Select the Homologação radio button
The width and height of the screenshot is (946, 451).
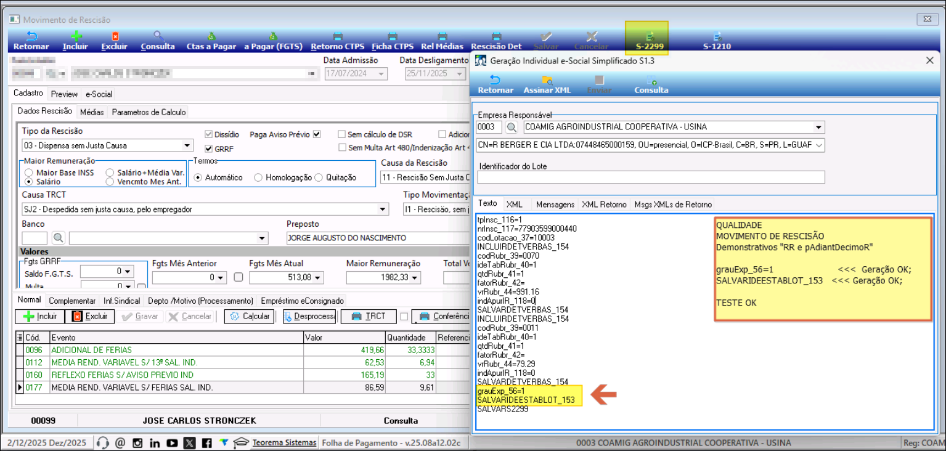[x=259, y=177]
